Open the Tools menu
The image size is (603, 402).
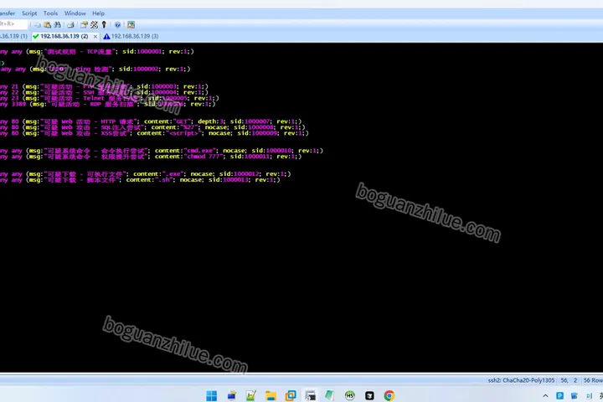50,13
